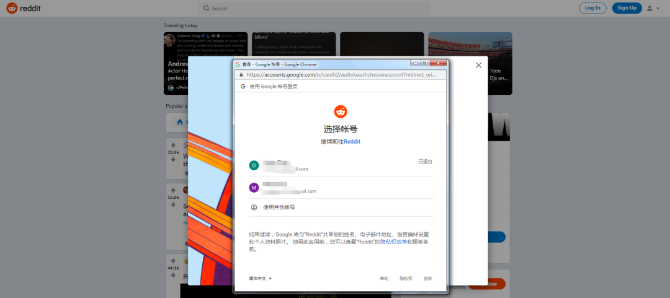Screen dimensions: 670x298
Task: Downvote the post with 33.9k votes
Action: click(x=173, y=160)
